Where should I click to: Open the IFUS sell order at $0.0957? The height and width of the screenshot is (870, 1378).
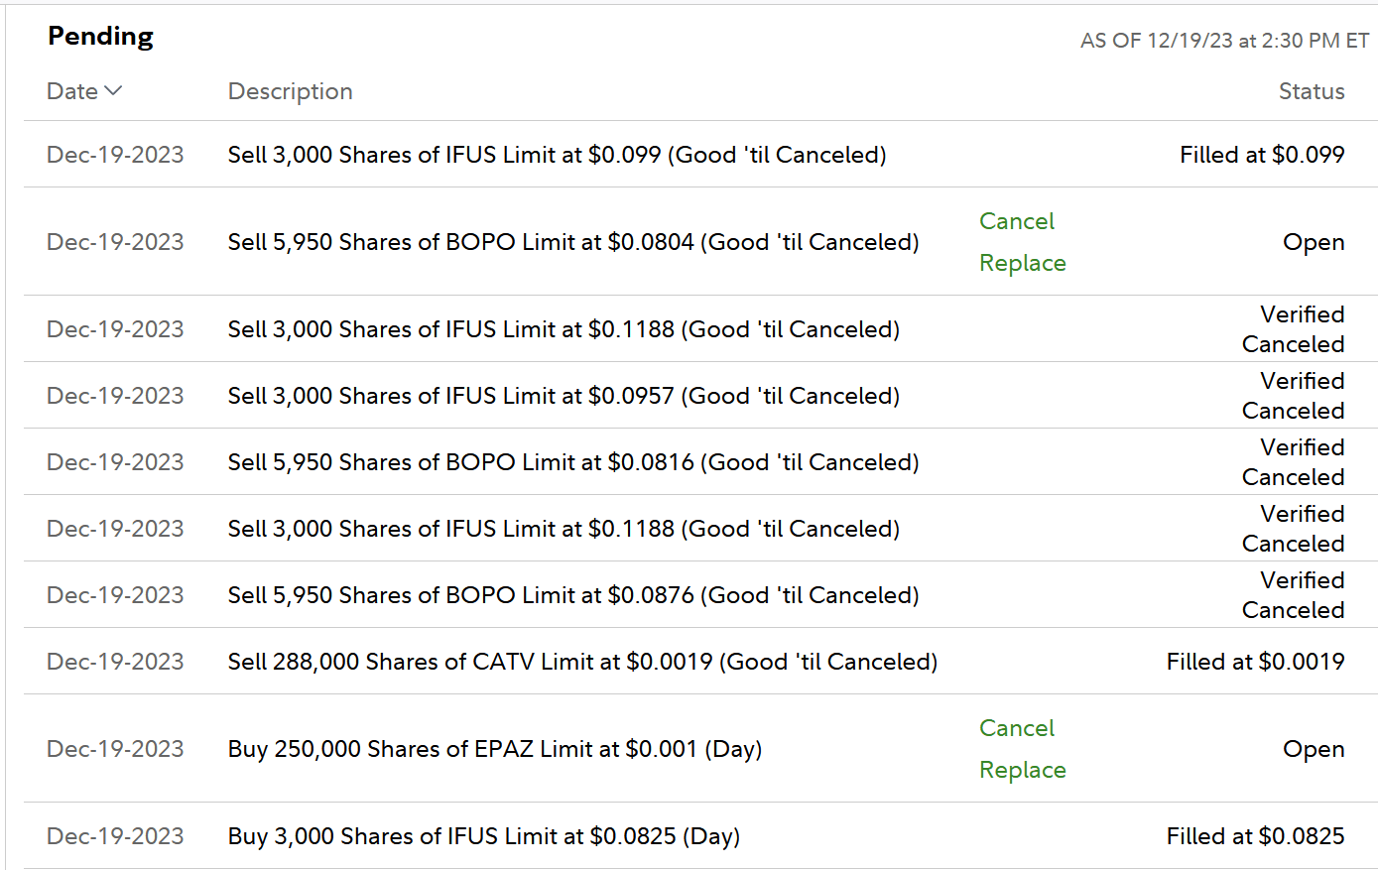[x=563, y=396]
